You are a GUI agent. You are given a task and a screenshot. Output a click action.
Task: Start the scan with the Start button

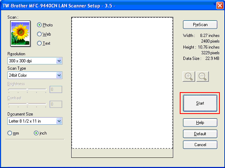pos(200,103)
